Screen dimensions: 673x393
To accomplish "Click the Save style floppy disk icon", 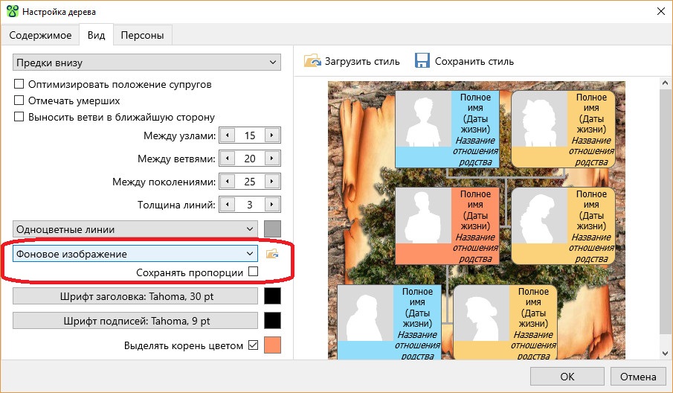I will pos(422,61).
